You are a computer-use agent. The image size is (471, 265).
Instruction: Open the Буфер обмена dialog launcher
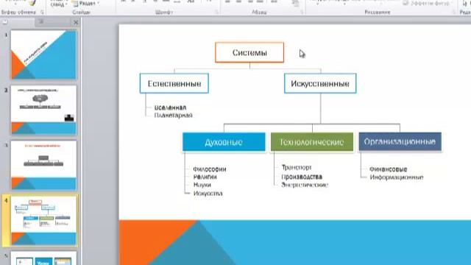coord(42,13)
